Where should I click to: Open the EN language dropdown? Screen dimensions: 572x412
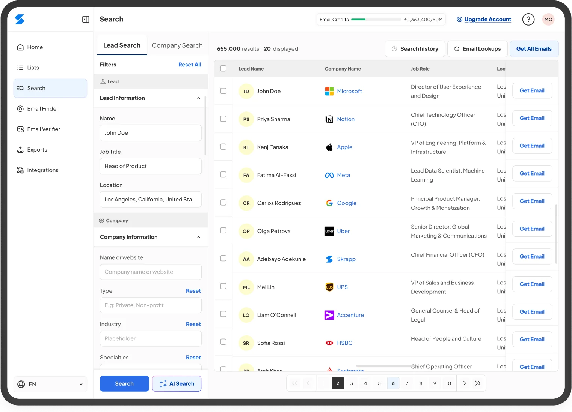tap(50, 384)
